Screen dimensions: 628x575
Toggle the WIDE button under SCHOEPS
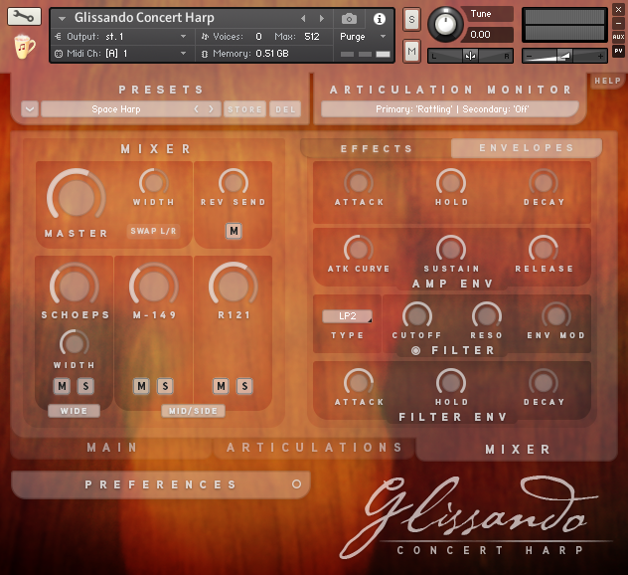(74, 411)
